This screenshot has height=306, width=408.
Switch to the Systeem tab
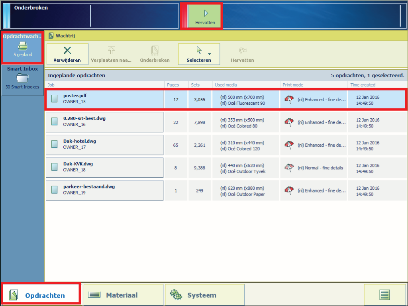[x=204, y=294]
